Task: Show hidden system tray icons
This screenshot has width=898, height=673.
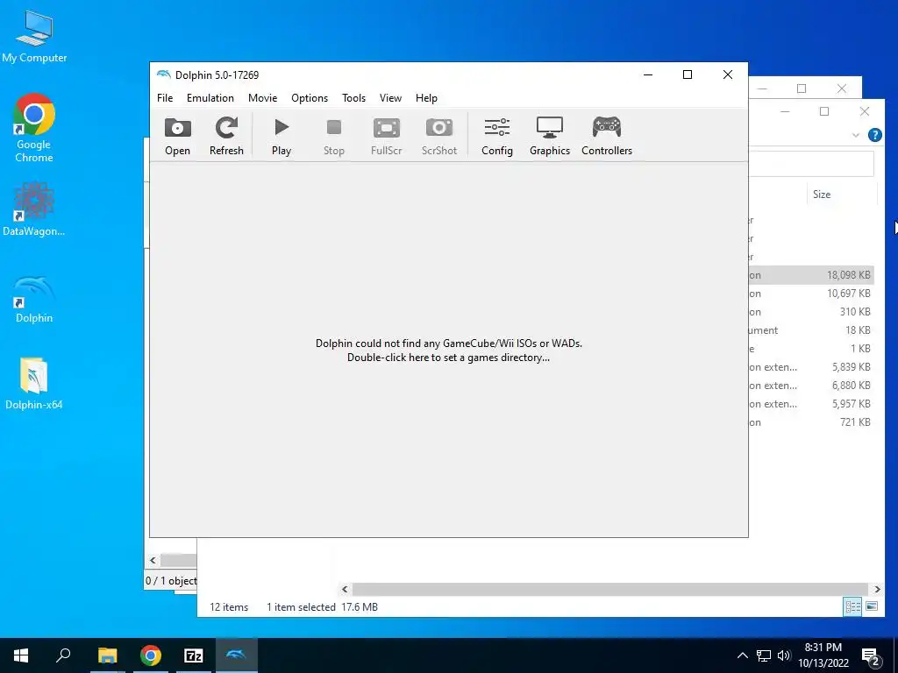Action: point(742,655)
